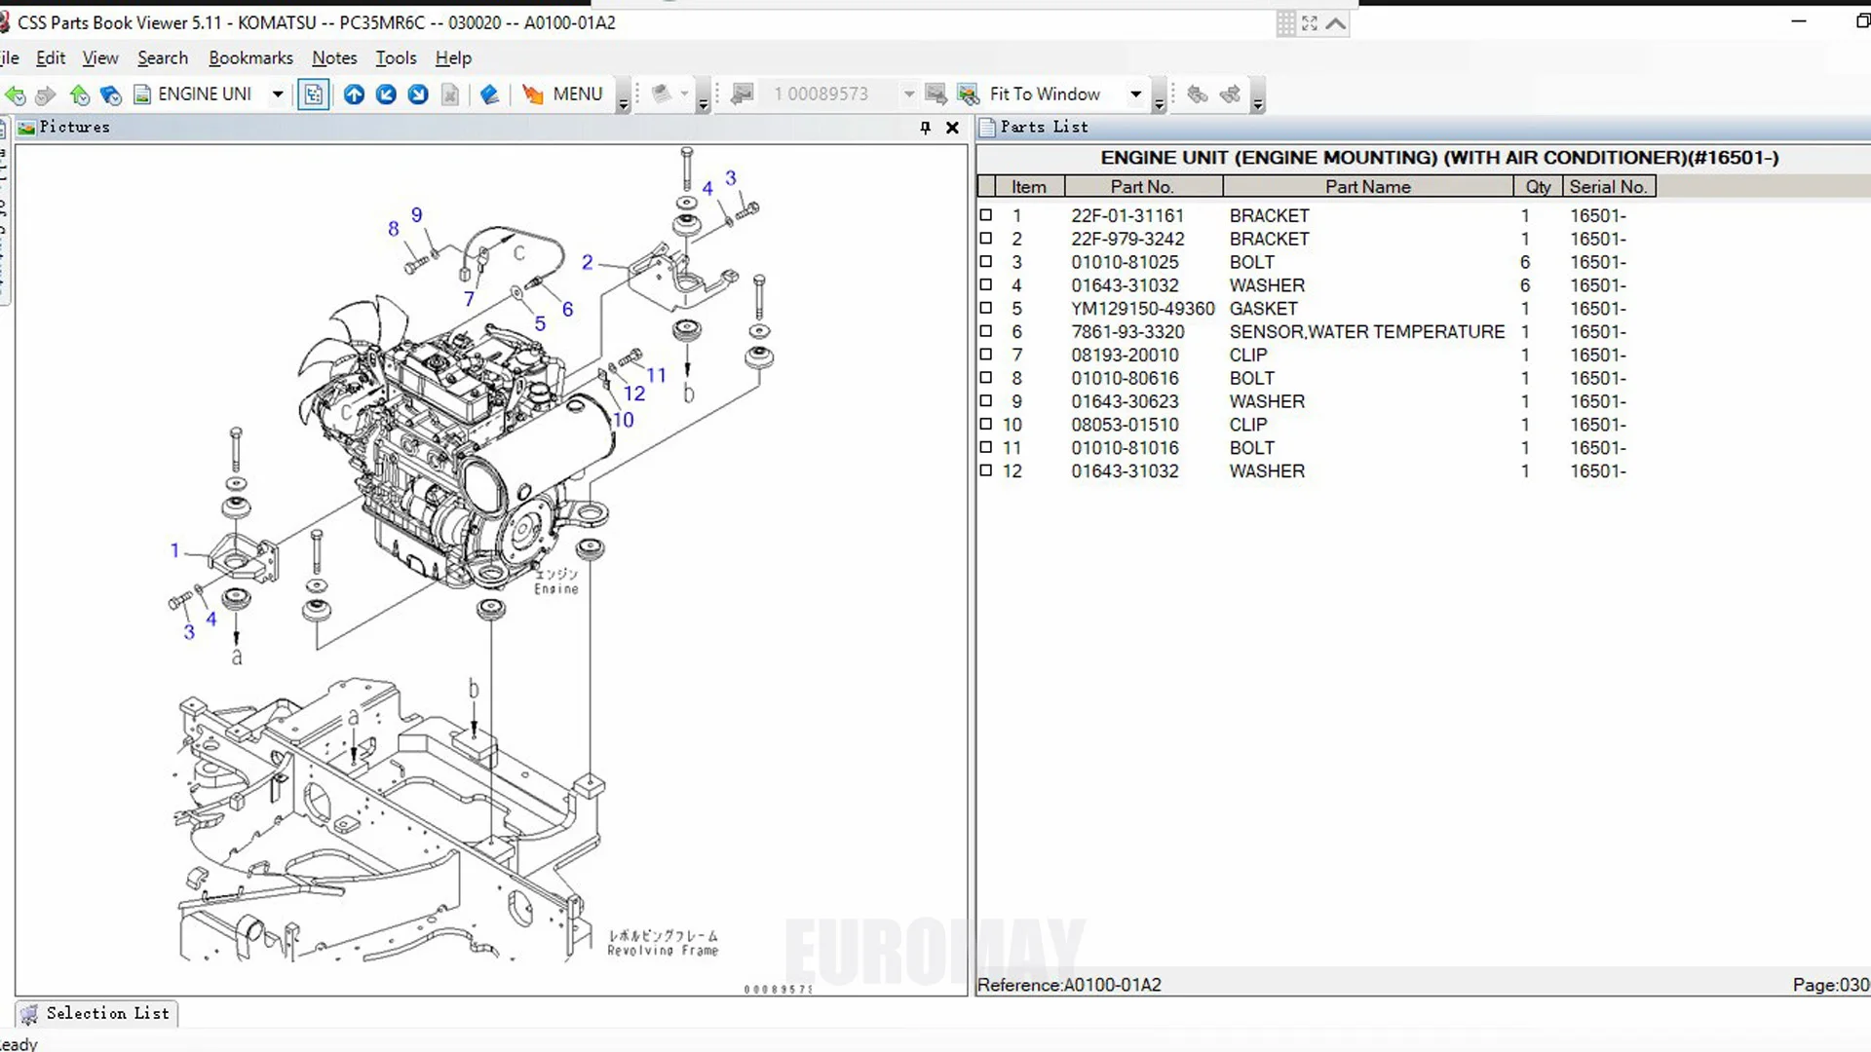Image resolution: width=1871 pixels, height=1052 pixels.
Task: Sort by the Part Name column header
Action: pos(1367,187)
